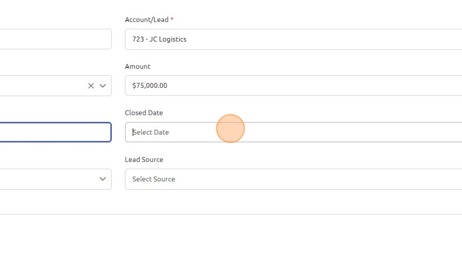462x258 pixels.
Task: Click inside the select box left of Amount
Action: [x=44, y=86]
